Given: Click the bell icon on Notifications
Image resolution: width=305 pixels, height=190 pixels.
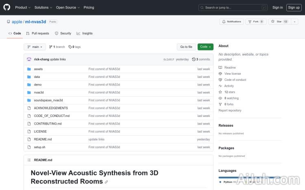Looking at the screenshot, I should [223, 22].
